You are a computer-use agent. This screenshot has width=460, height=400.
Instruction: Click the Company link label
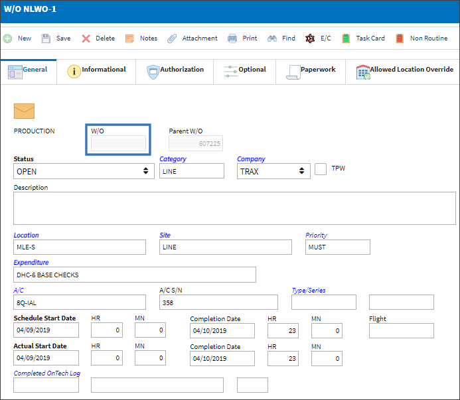click(x=251, y=159)
